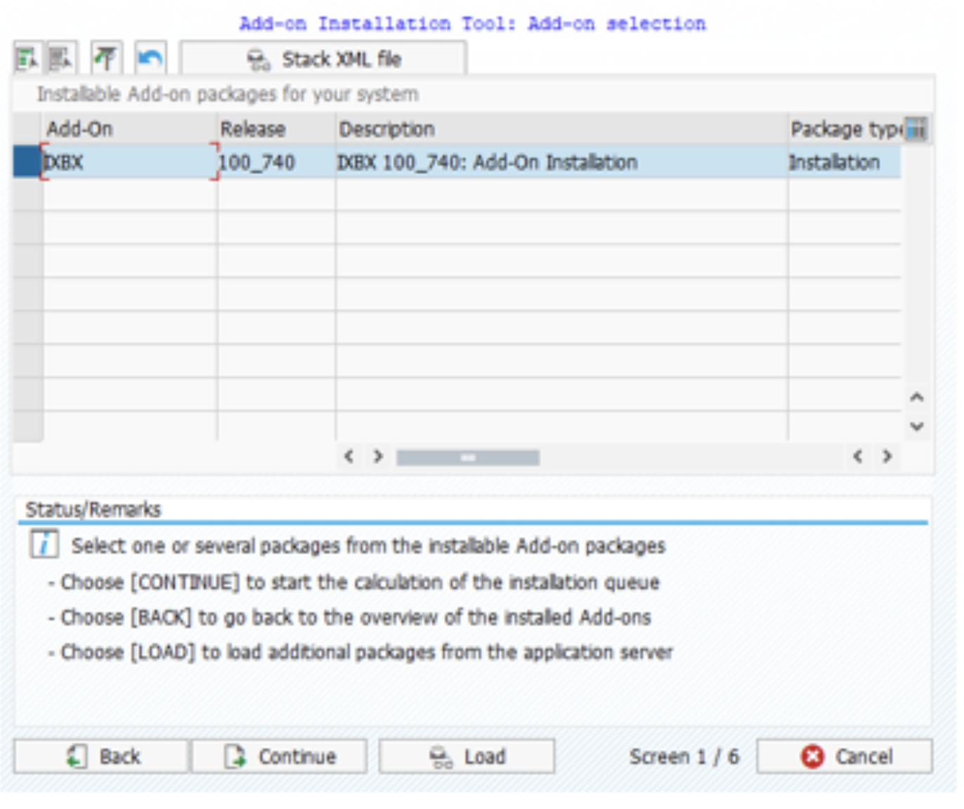
Task: Click left arrow beside horizontal scrollbar thumb
Action: coord(349,456)
